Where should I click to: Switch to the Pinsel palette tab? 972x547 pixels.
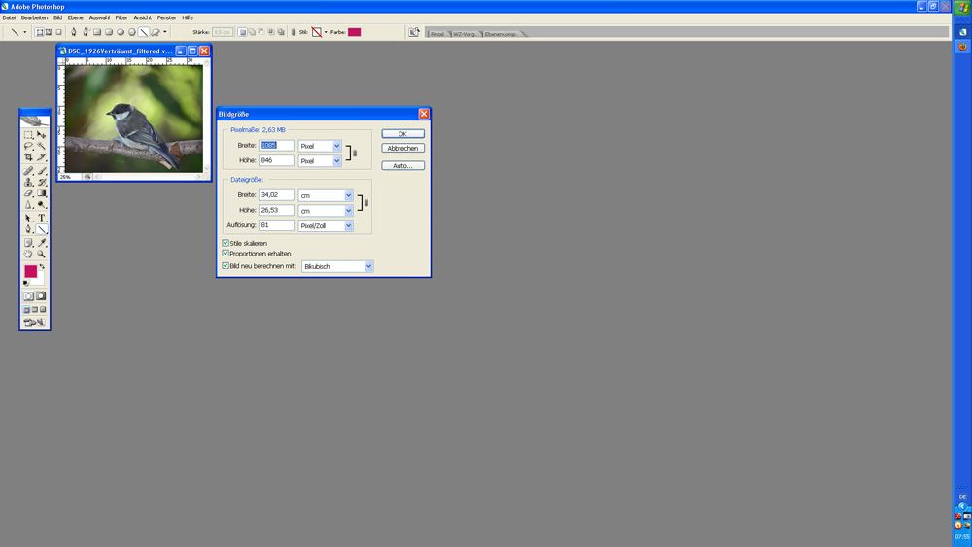[437, 34]
